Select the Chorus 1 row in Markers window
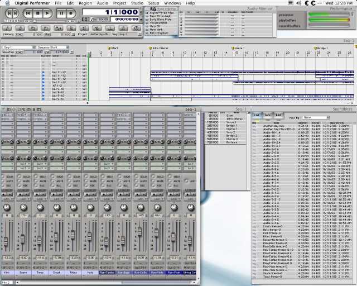The image size is (357, 286). [225, 129]
